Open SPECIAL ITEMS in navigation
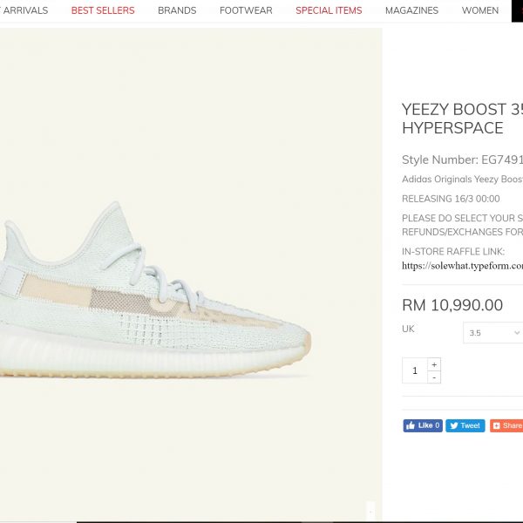 tap(329, 10)
